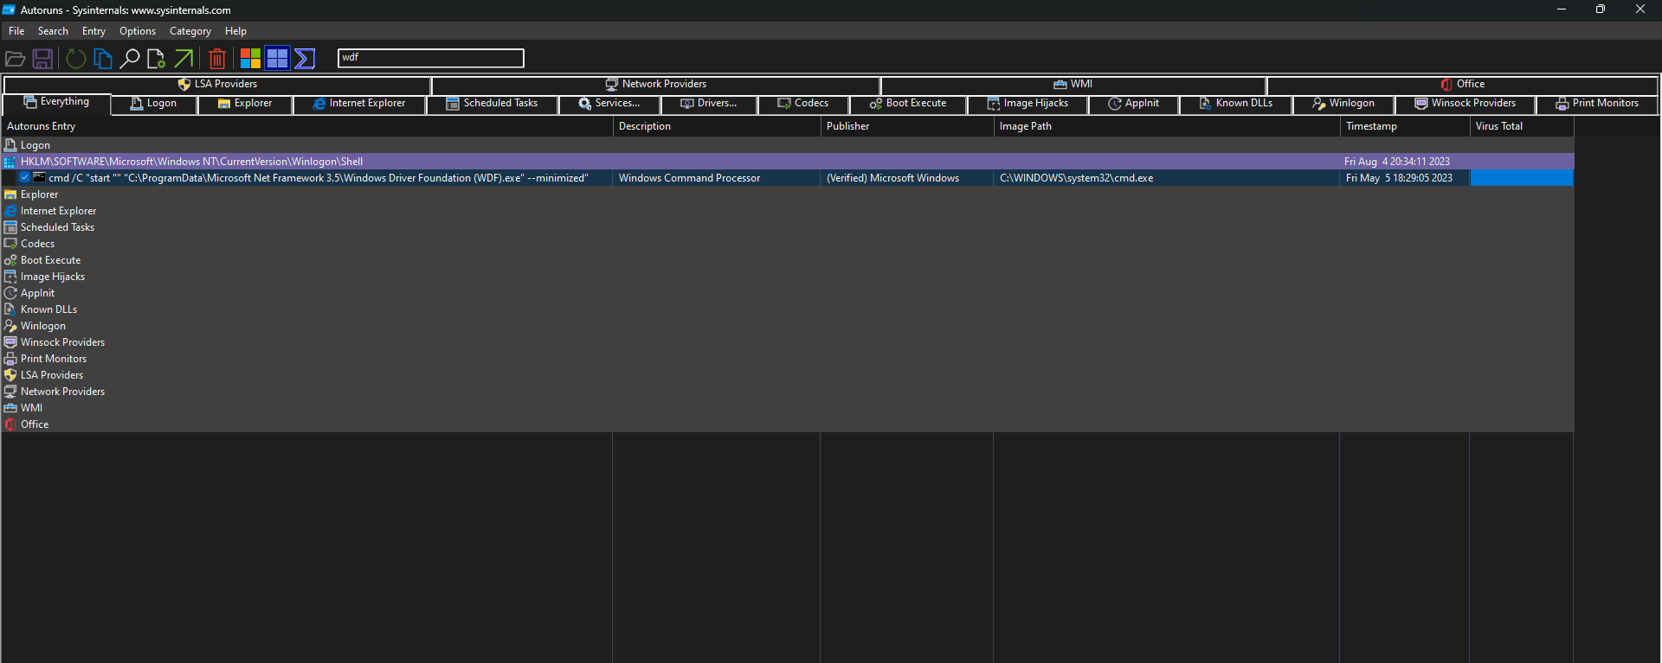Uncheck the cmd /C start entry checkbox
This screenshot has height=663, width=1662.
(x=25, y=178)
